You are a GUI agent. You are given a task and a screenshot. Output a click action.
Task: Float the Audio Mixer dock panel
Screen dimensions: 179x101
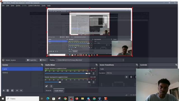click(96, 65)
